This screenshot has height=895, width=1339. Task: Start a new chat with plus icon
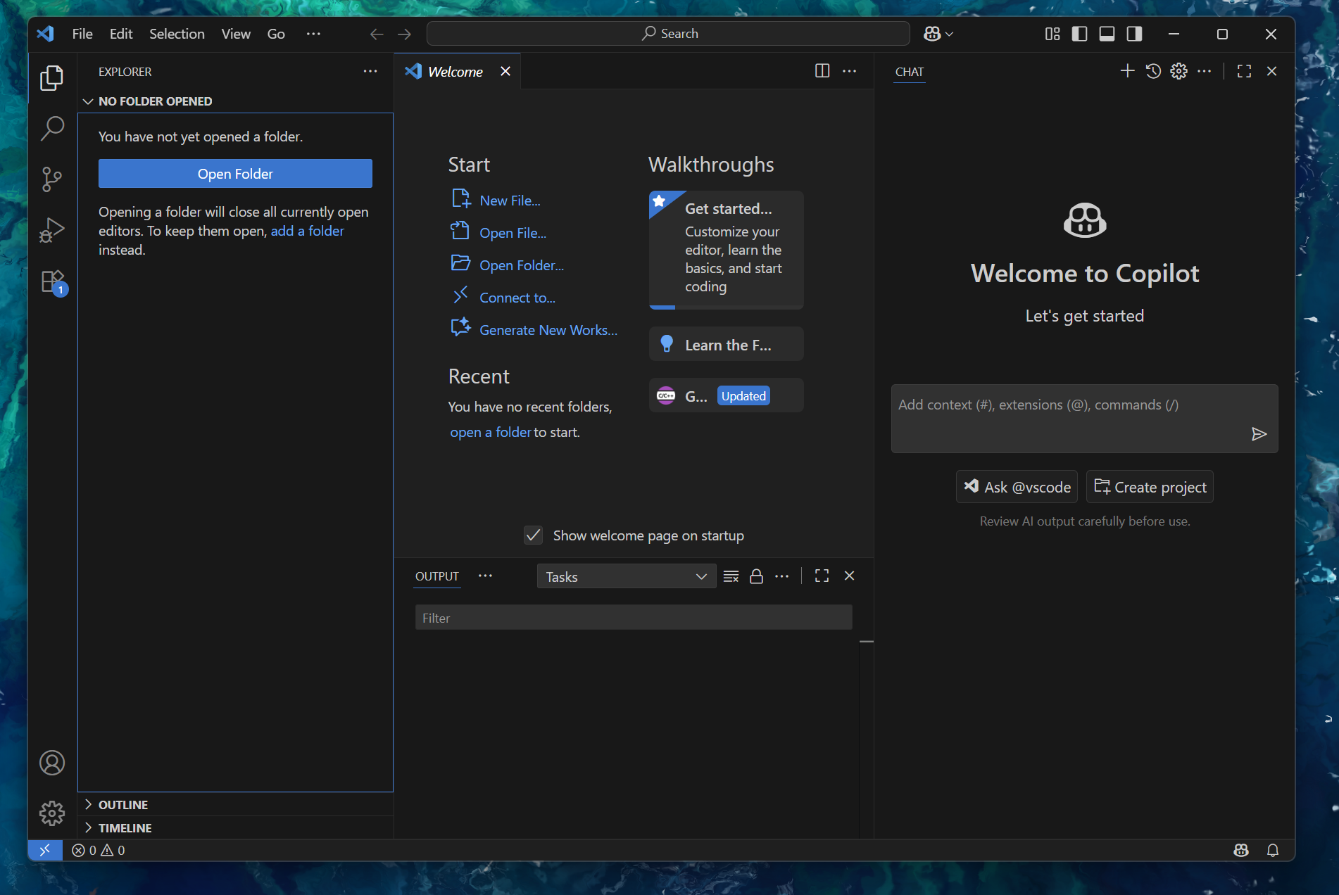(1127, 71)
